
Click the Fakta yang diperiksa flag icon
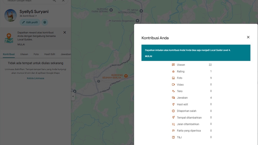[173, 131]
